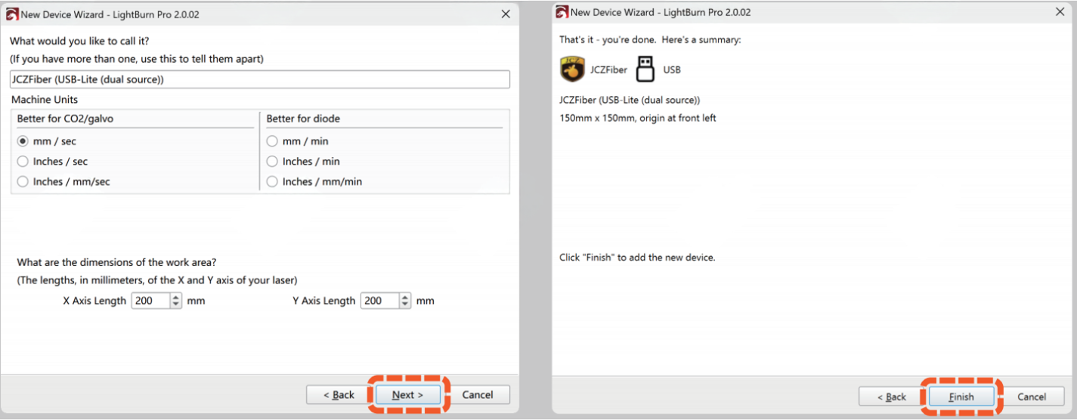Viewport: 1077px width, 420px height.
Task: Click the 'X Axis Length' label
Action: [x=94, y=301]
